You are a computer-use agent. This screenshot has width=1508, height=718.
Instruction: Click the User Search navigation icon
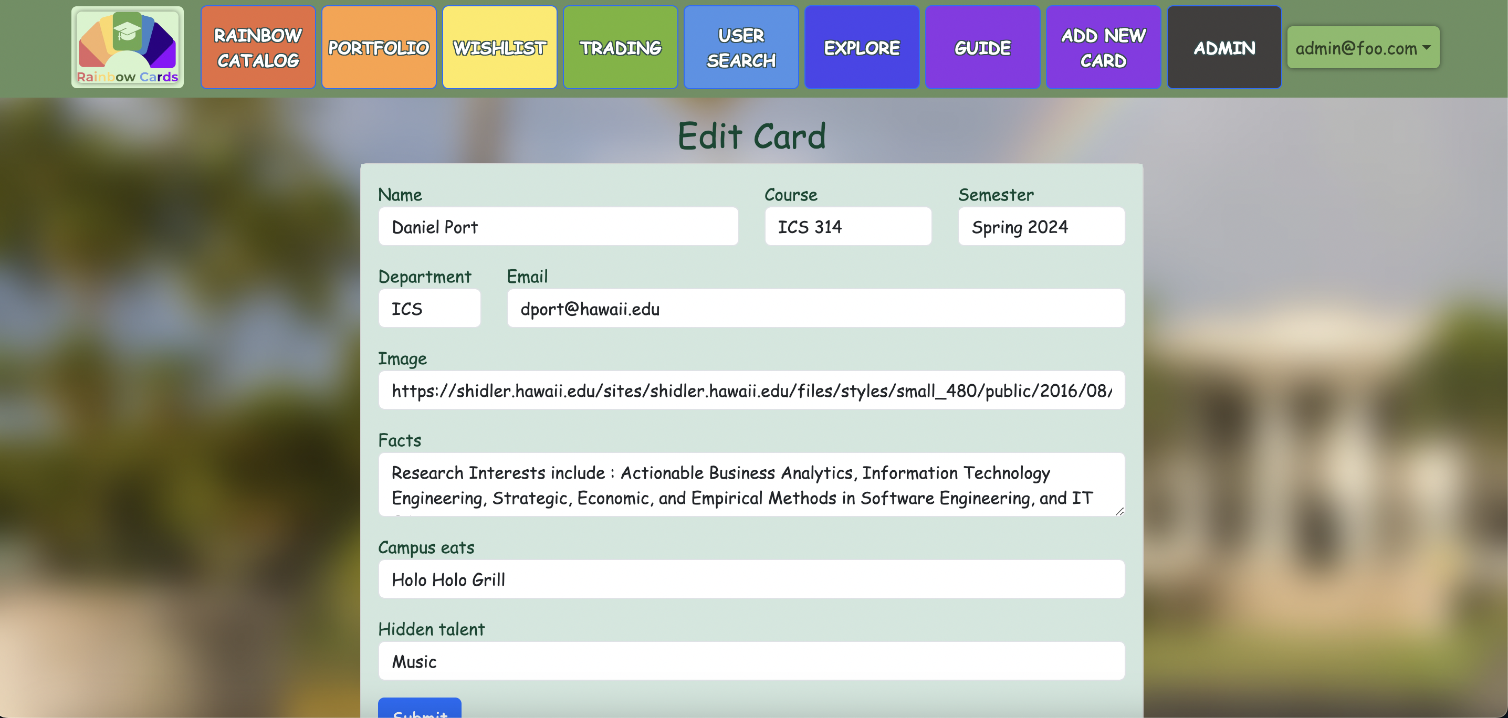(740, 47)
